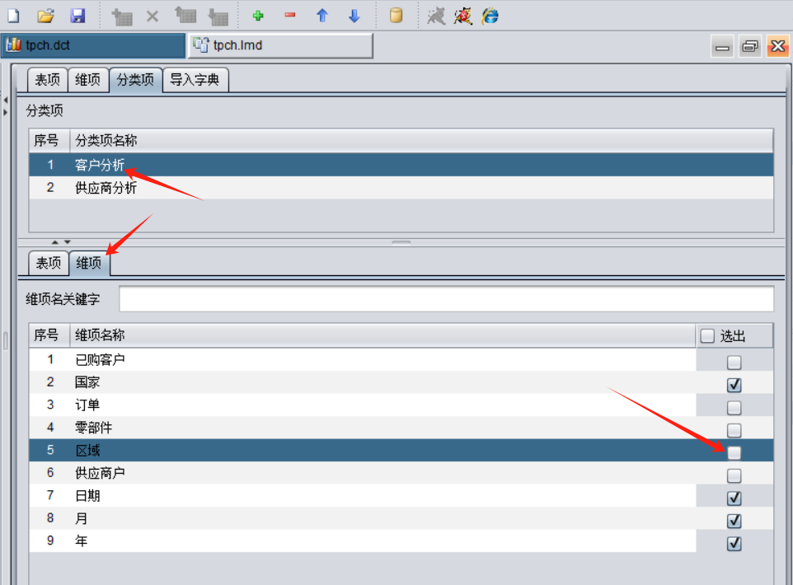Click the move table down icon

click(x=218, y=16)
